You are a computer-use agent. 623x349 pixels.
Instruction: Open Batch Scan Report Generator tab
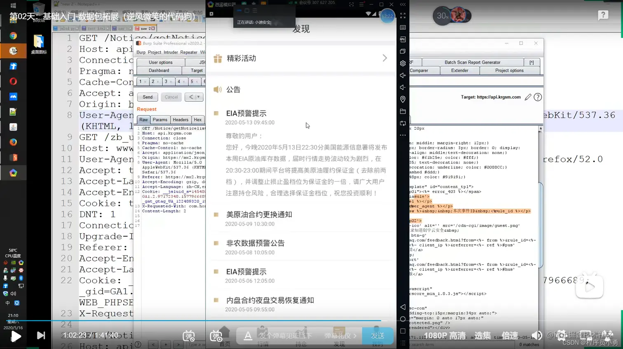(x=472, y=62)
